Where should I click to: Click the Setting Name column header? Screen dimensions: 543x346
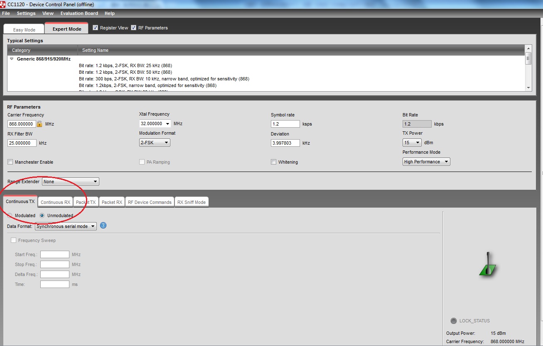301,50
